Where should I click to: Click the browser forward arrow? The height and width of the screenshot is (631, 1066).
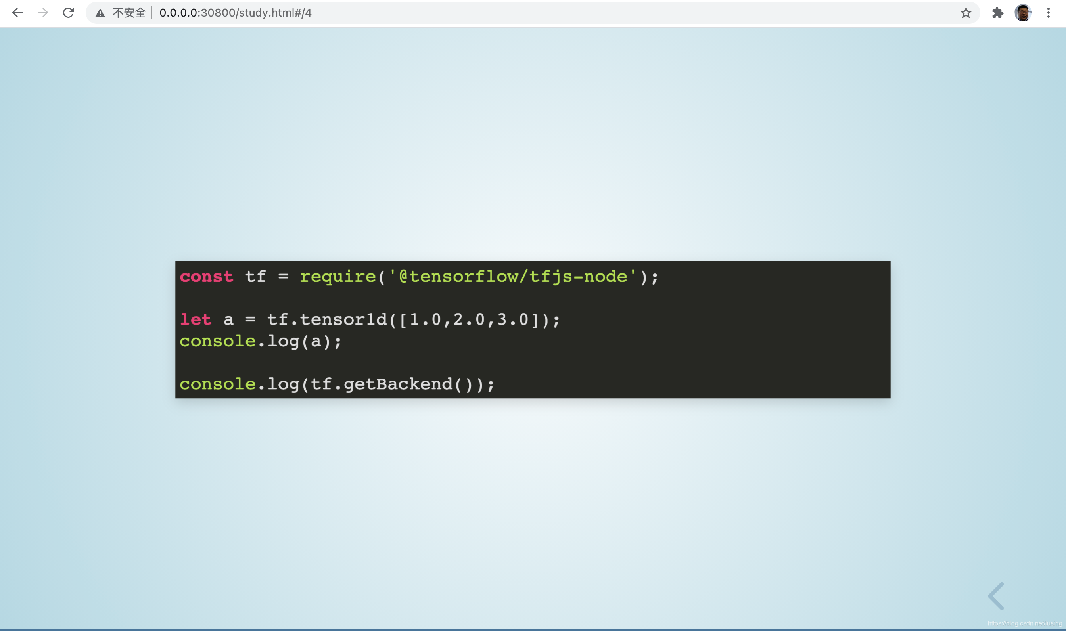point(42,13)
